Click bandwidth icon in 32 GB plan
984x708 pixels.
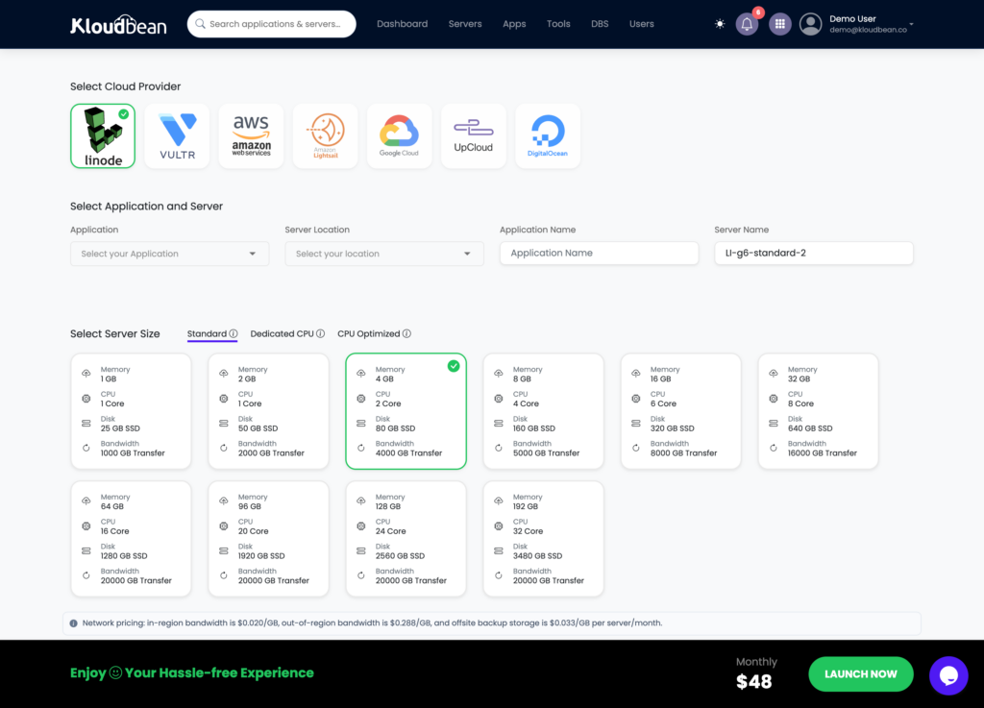point(774,448)
